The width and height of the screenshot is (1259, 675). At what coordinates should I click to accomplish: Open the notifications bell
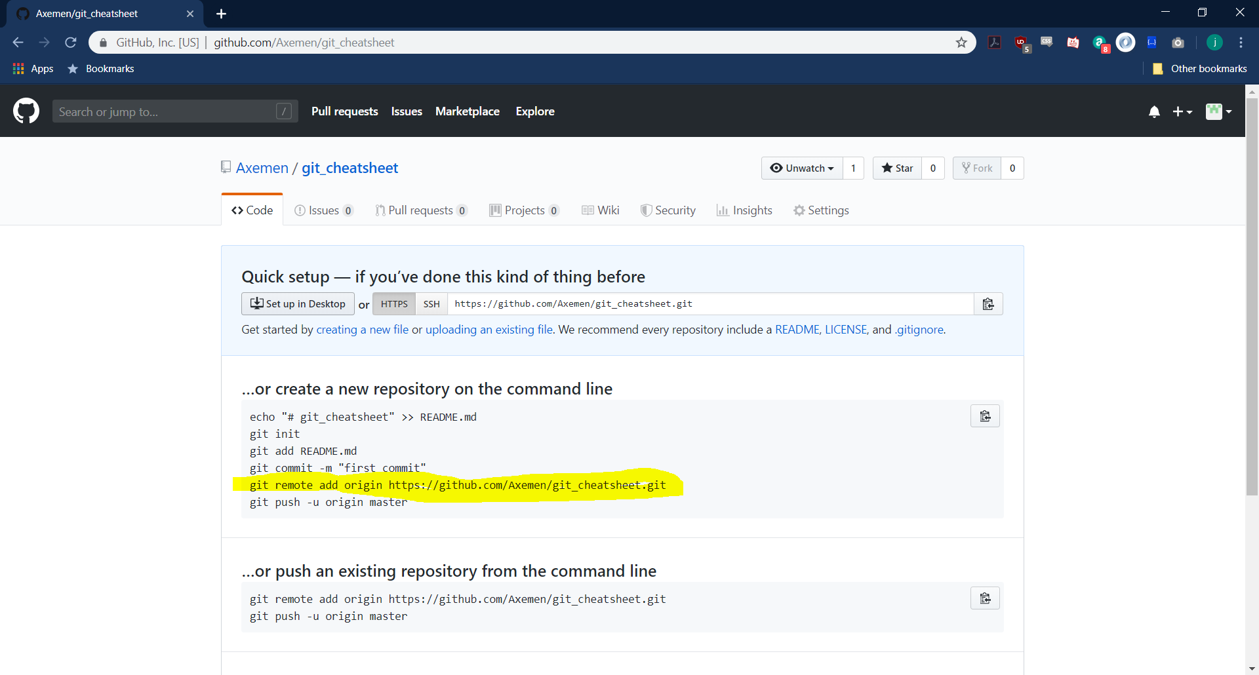[1154, 111]
